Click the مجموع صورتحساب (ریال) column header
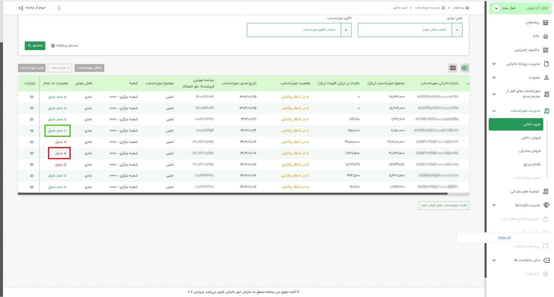Viewport: 554px width, 297px height. [386, 83]
